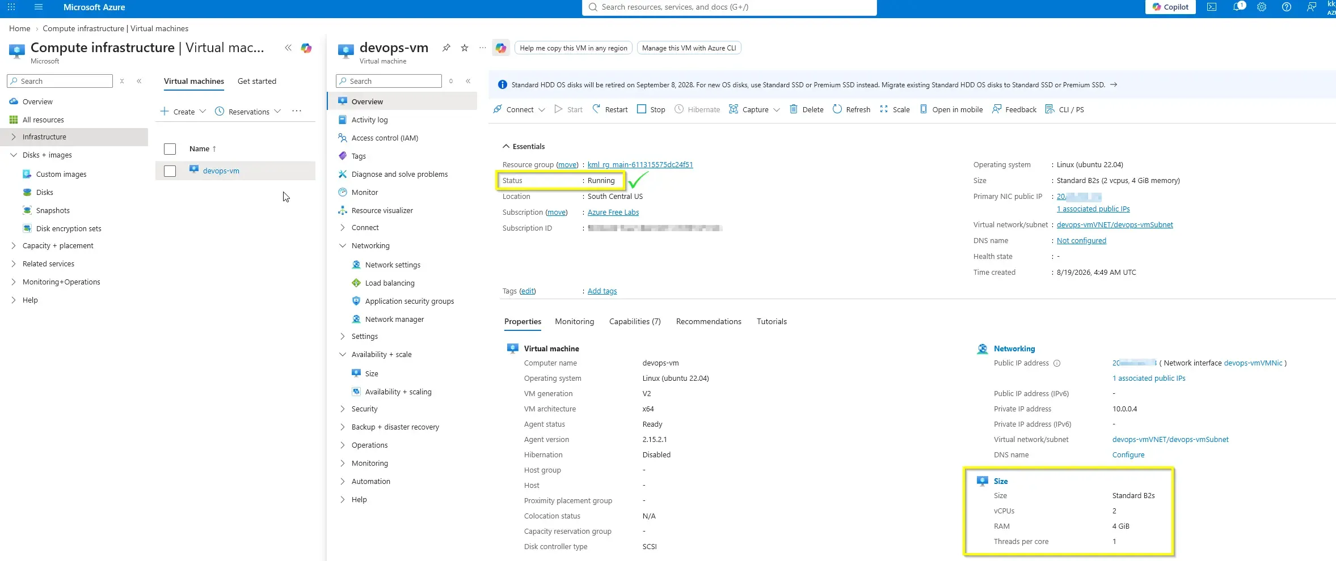Open the Cloud Shell icon in the top bar
This screenshot has width=1336, height=561.
point(1211,7)
